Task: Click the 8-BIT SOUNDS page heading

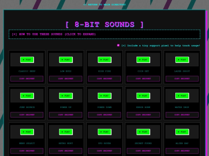Action: click(x=104, y=25)
